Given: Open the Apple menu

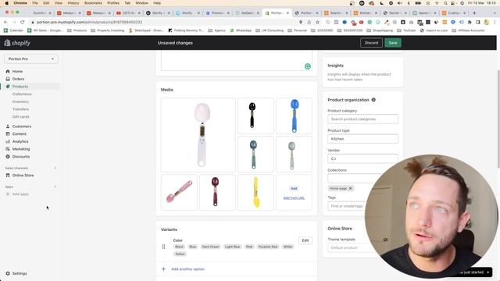Looking at the screenshot, I should [6, 3].
